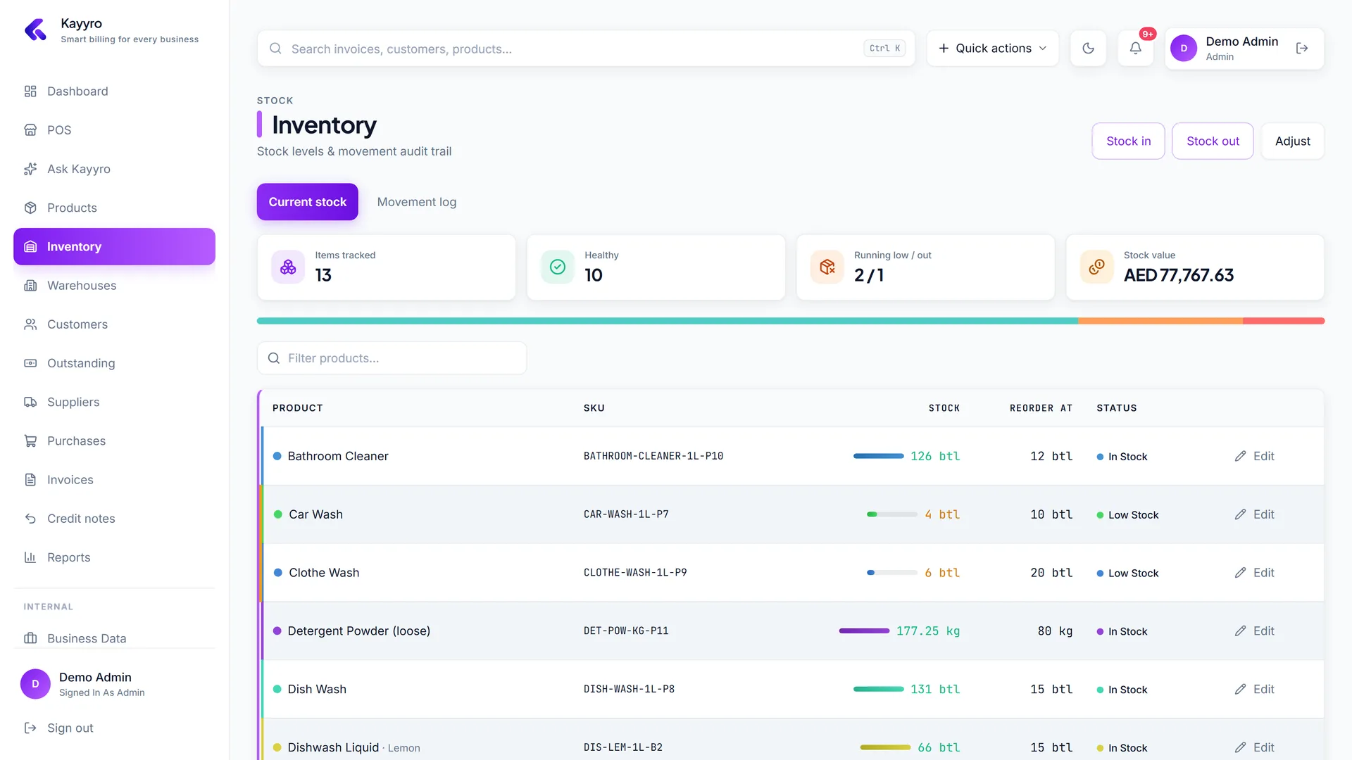Open Ask Kayyro assistant
Viewport: 1352px width, 760px height.
pyautogui.click(x=114, y=169)
